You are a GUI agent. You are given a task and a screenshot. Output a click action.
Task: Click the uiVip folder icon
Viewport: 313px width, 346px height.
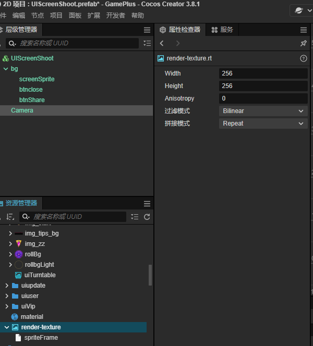point(15,306)
